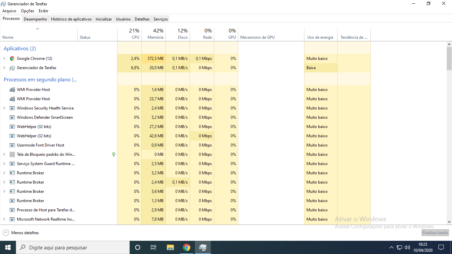
Task: Sort by the Status column header
Action: pyautogui.click(x=97, y=34)
